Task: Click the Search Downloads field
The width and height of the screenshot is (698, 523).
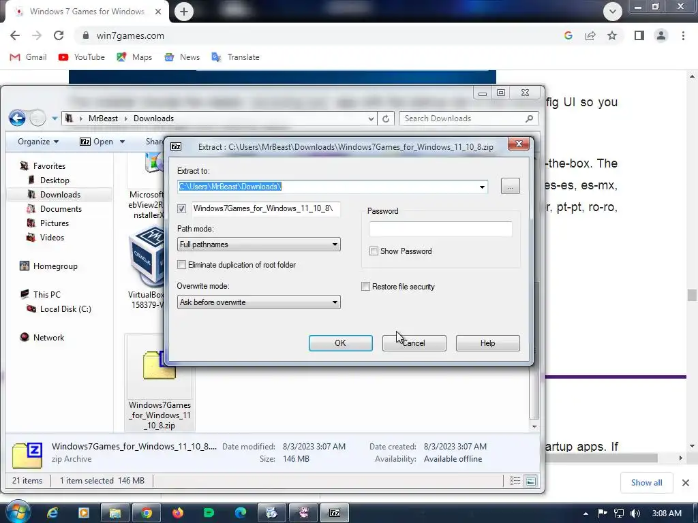Action: tap(468, 118)
